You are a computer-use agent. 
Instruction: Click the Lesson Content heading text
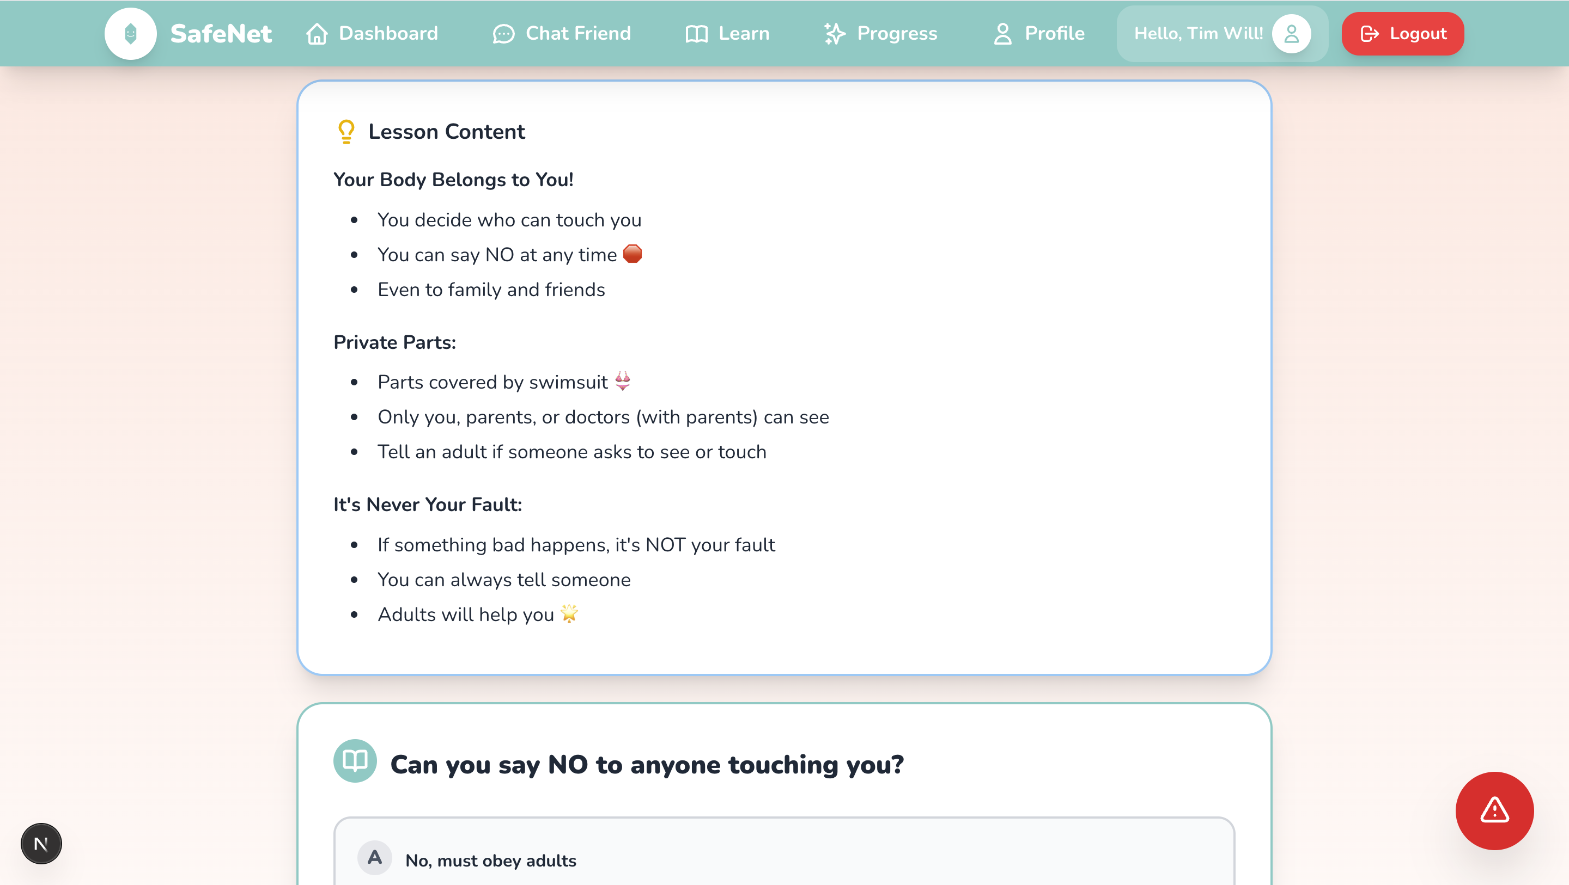click(x=447, y=132)
